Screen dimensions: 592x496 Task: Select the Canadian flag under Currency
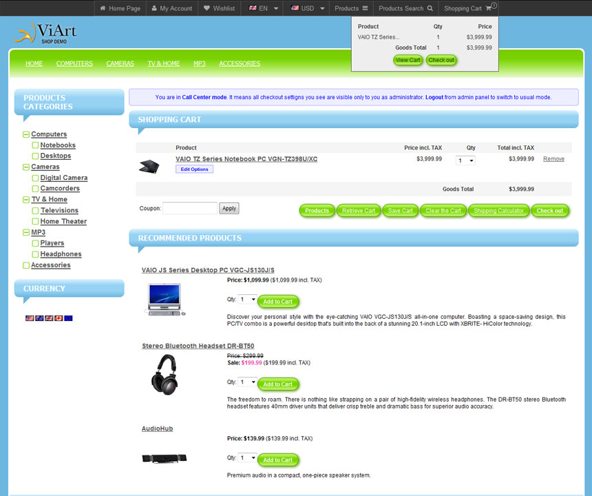[59, 318]
